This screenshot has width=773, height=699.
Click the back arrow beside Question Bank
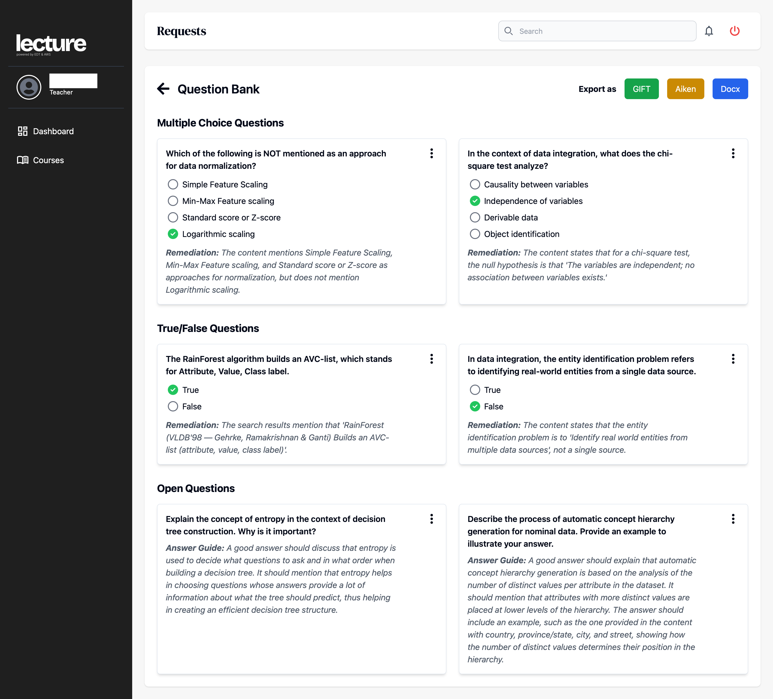point(163,89)
